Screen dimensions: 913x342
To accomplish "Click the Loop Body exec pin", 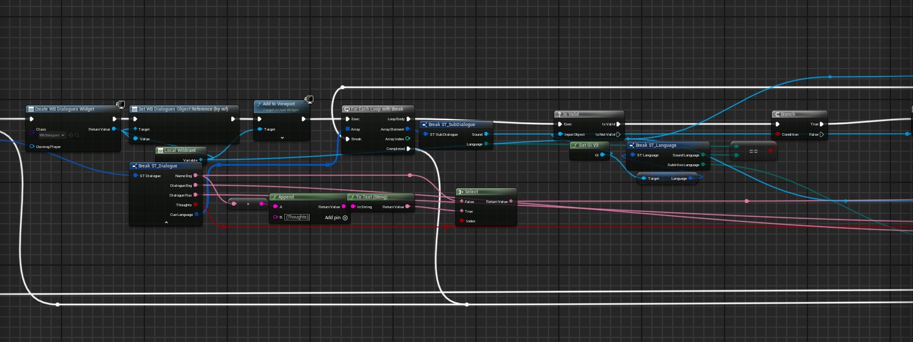I will click(x=408, y=119).
